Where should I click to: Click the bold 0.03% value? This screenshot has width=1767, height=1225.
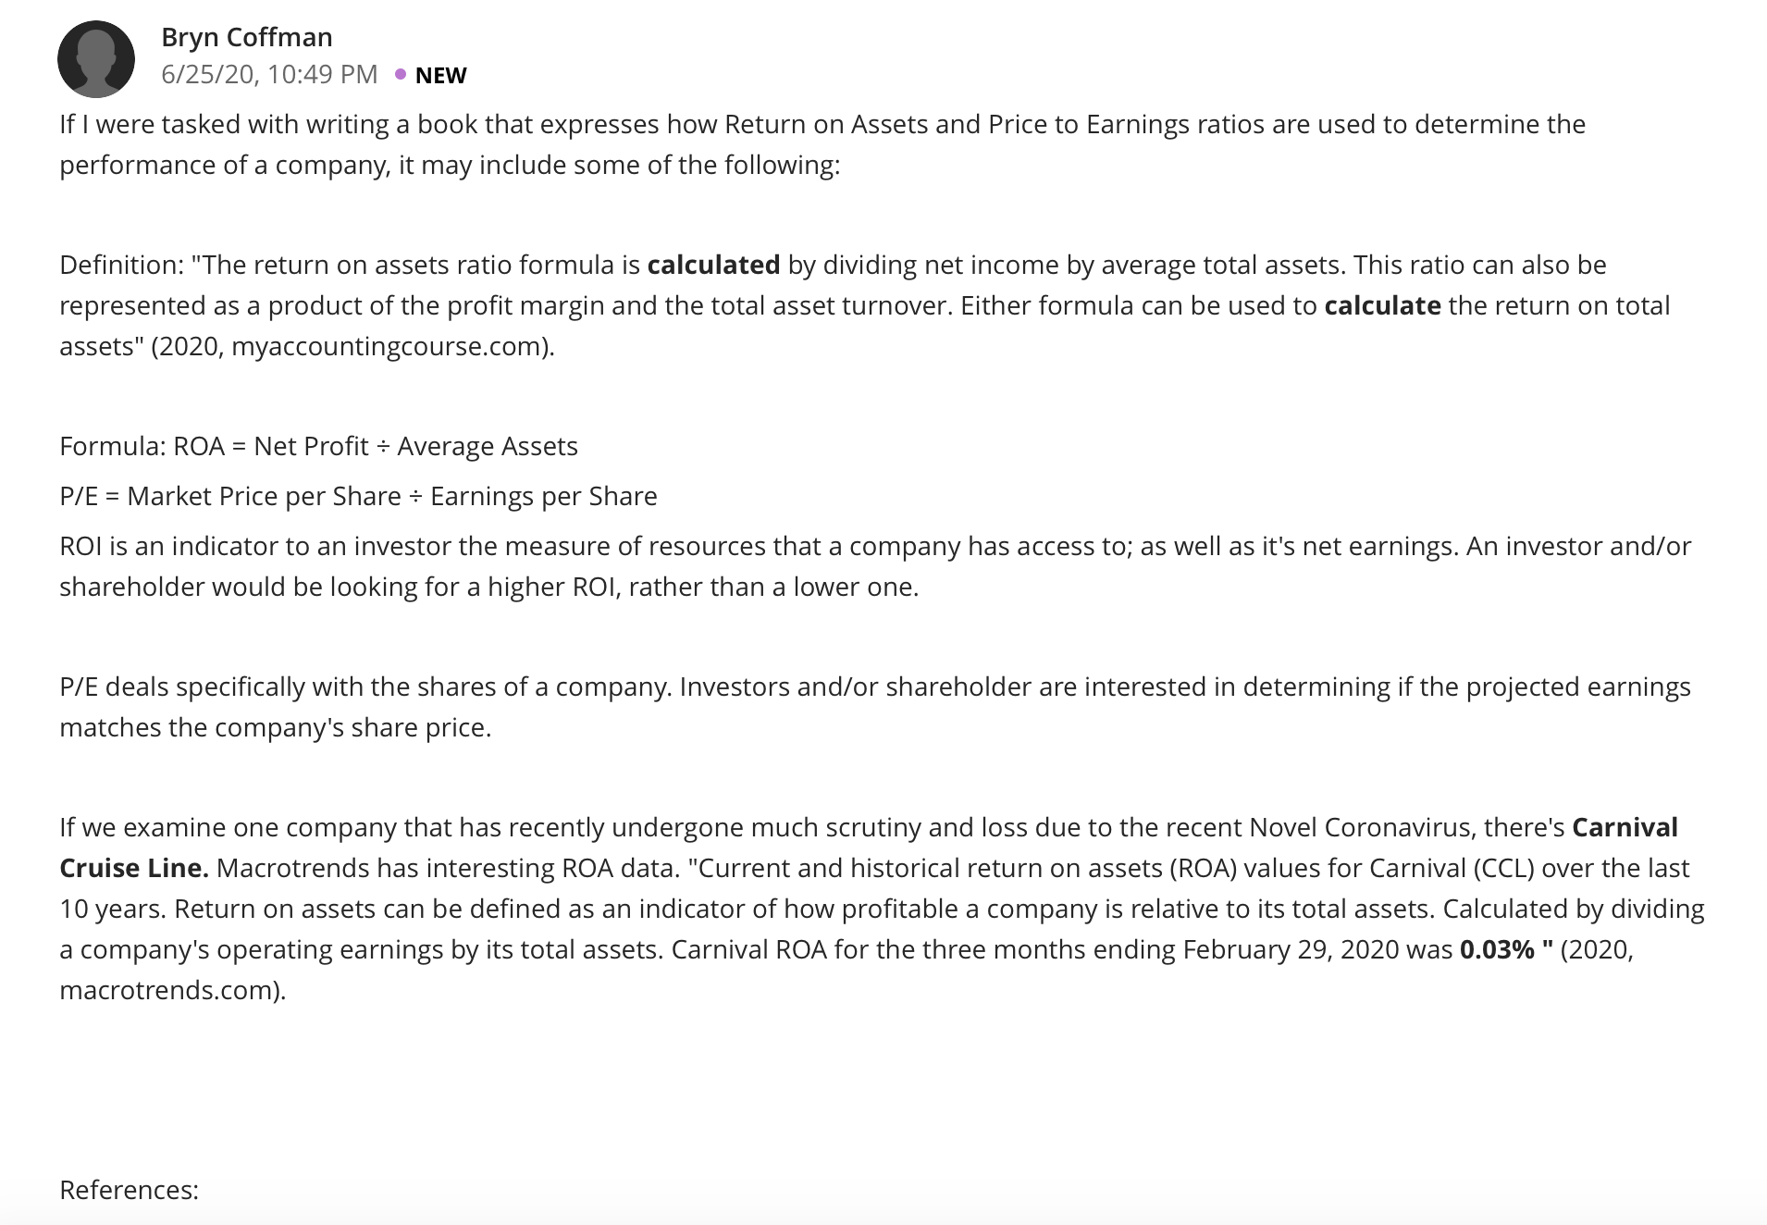tap(1497, 949)
